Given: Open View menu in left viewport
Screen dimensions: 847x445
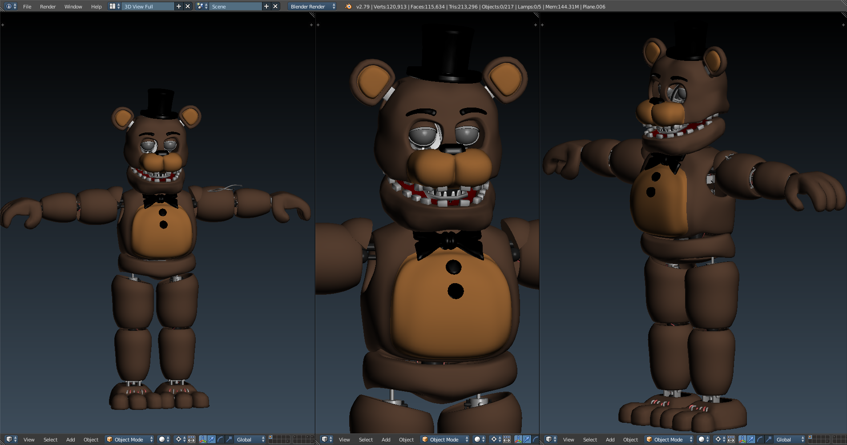Looking at the screenshot, I should click(29, 440).
